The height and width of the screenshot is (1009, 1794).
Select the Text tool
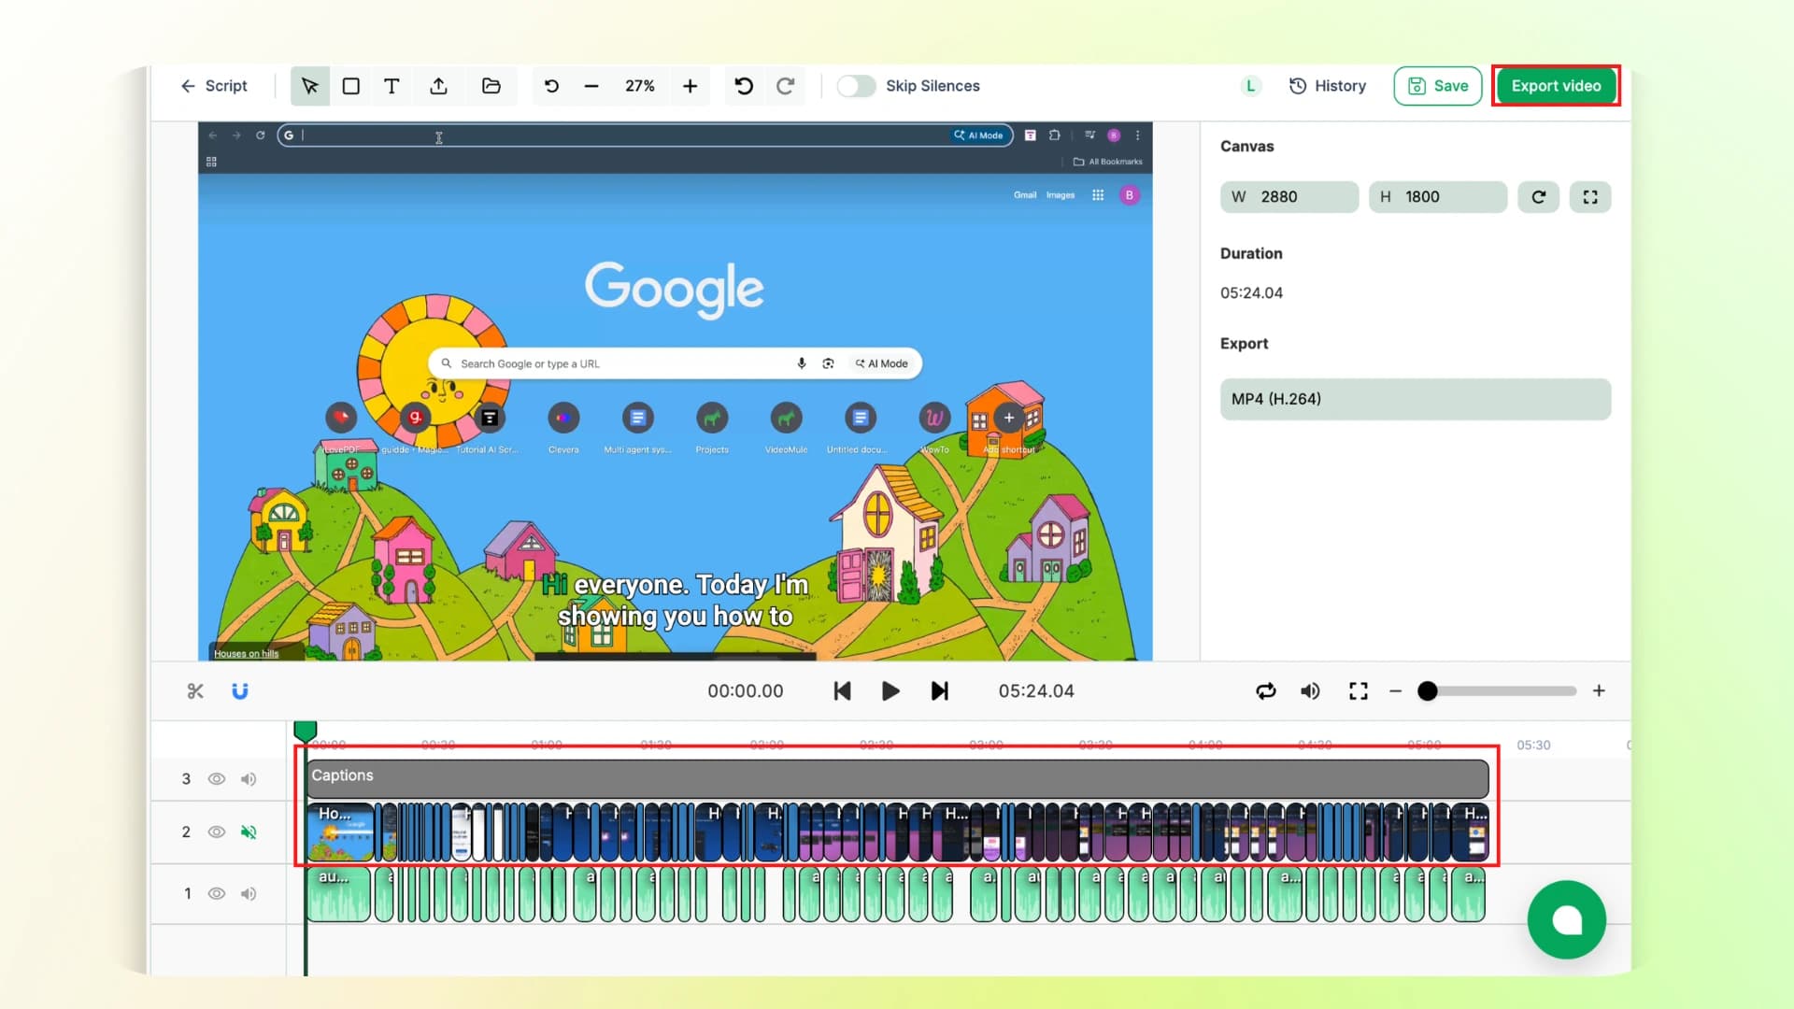(x=392, y=85)
